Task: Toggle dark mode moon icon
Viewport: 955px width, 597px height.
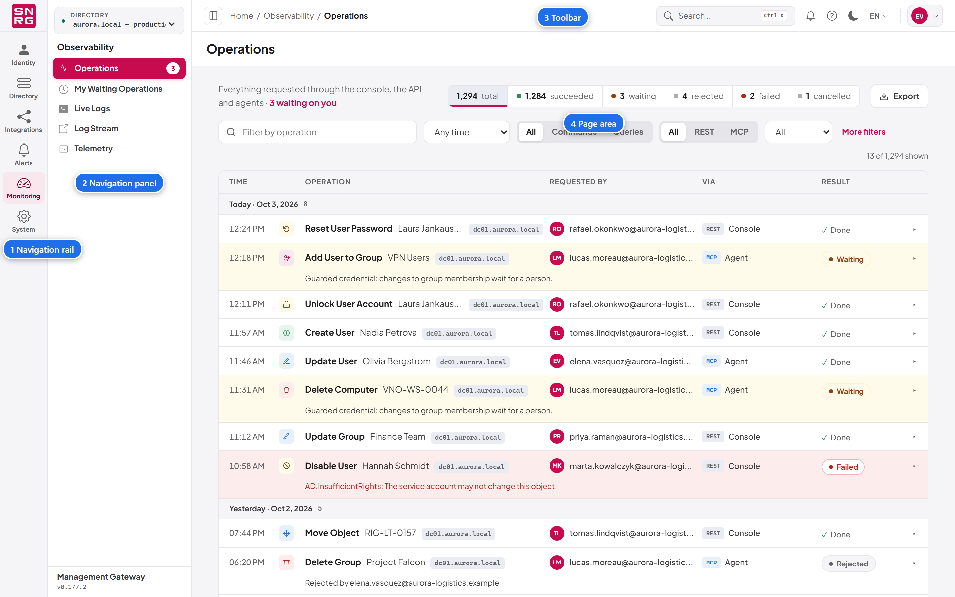Action: click(x=853, y=16)
